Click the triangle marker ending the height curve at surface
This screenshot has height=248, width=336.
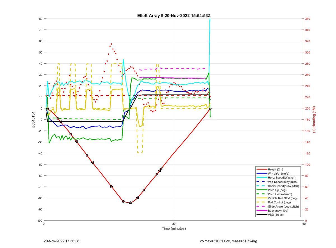210,109
